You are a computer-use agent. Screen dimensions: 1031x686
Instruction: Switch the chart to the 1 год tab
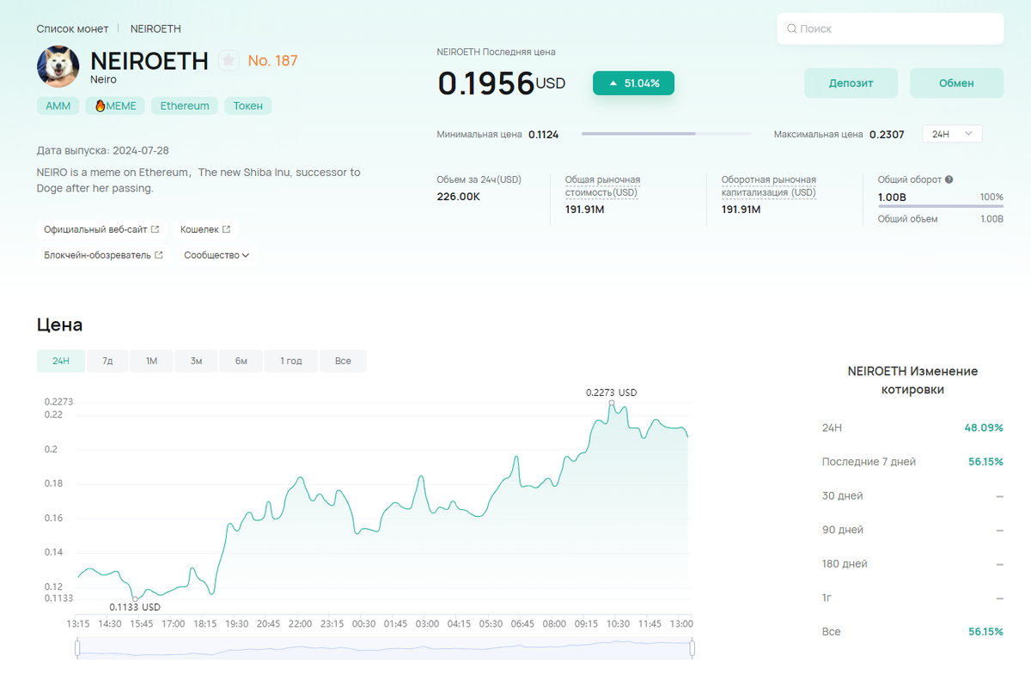tap(291, 361)
